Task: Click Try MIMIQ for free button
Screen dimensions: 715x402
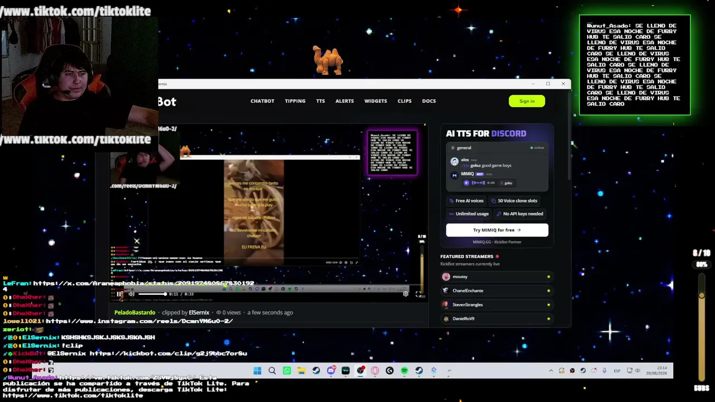Action: (497, 230)
